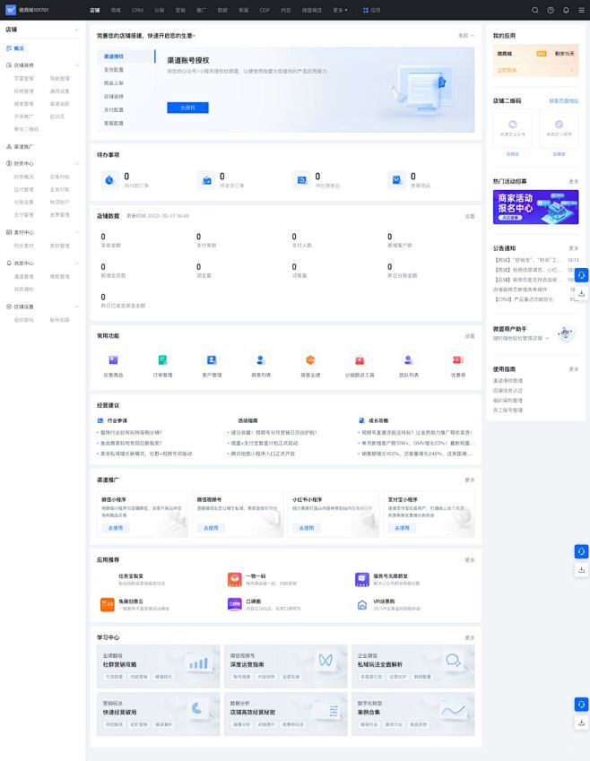Click 去使用 on 小红书小程序 card
This screenshot has height=761, width=590.
pos(307,528)
